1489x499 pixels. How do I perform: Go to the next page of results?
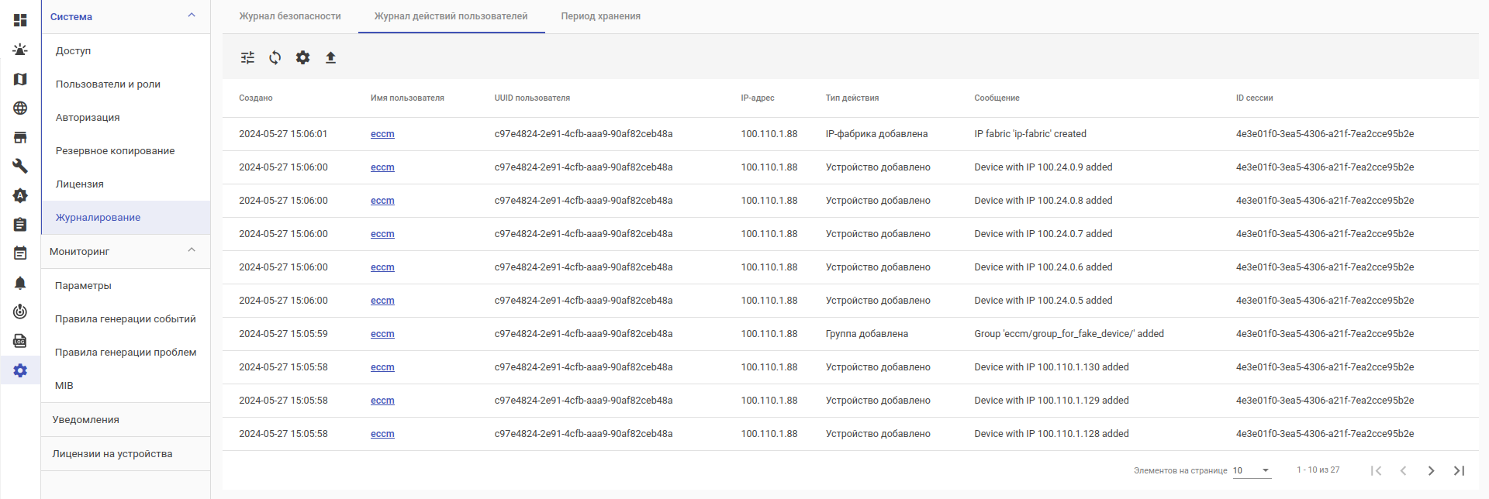[x=1431, y=470]
